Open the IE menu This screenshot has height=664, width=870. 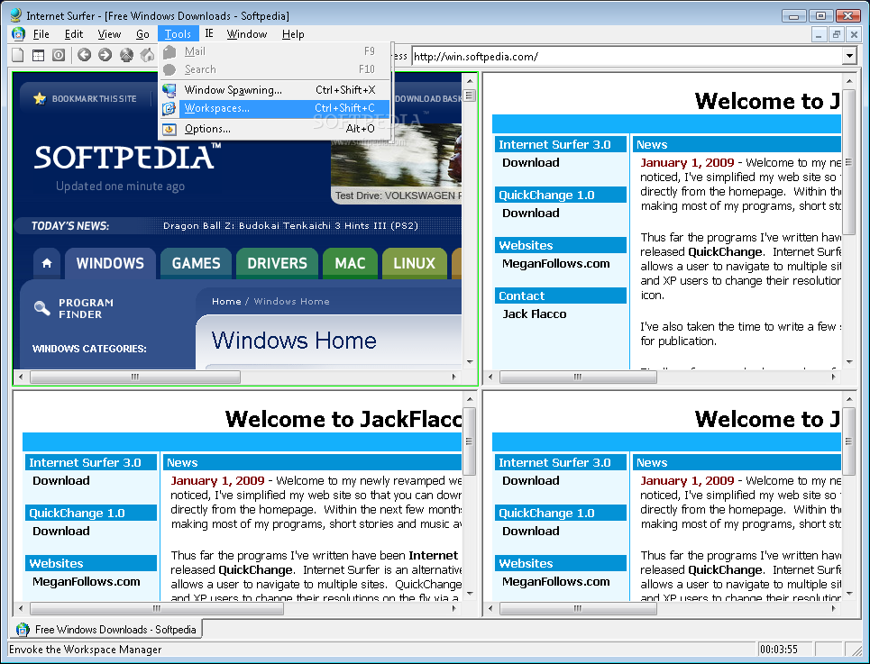click(209, 34)
